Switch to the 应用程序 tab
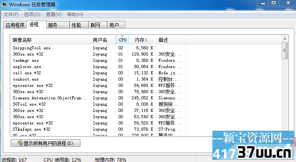 point(15,25)
